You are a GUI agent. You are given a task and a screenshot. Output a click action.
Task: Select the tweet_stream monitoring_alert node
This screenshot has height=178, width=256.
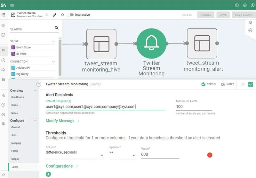202,43
